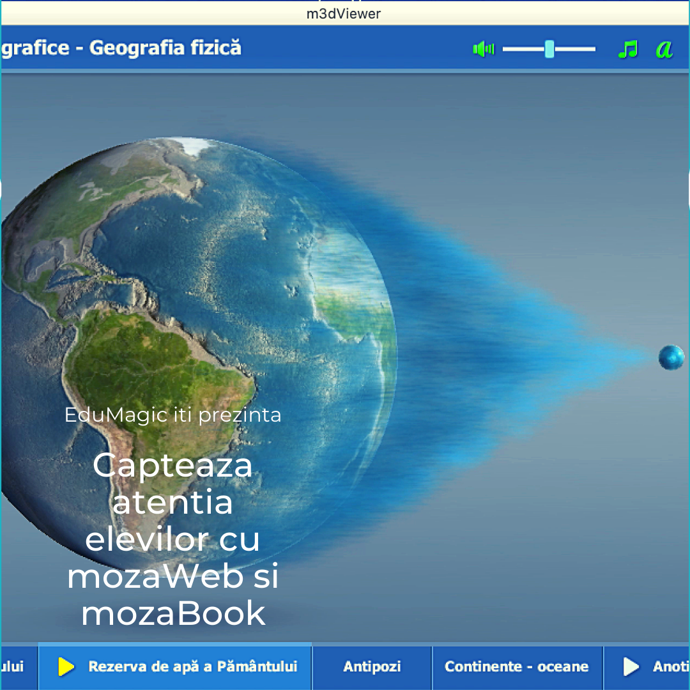Image resolution: width=690 pixels, height=690 pixels.
Task: Open the Continente - oceane tab
Action: pos(517,666)
